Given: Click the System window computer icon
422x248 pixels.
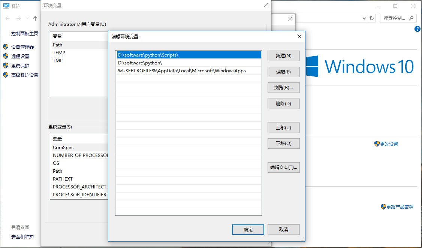Looking at the screenshot, I should pyautogui.click(x=6, y=6).
